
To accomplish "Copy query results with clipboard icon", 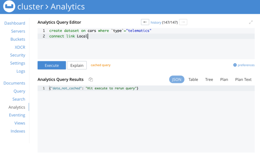I will click(91, 79).
